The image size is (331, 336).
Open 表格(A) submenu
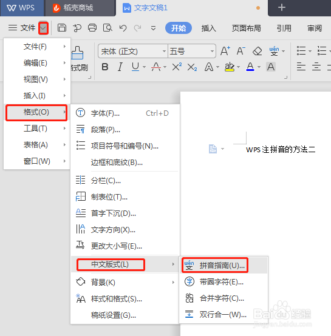click(37, 145)
